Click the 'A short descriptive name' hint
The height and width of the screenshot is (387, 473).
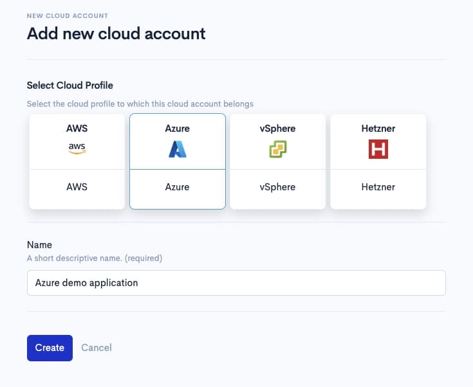tap(95, 258)
